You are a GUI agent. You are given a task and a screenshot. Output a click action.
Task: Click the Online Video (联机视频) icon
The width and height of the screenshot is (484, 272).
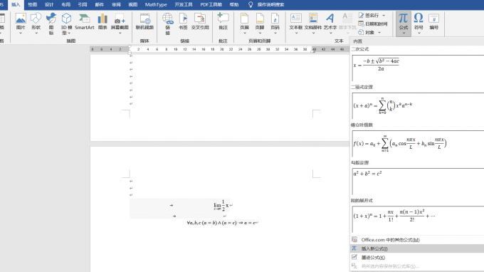144,21
